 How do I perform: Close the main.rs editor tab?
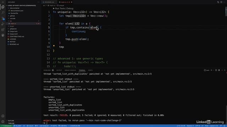[72, 2]
